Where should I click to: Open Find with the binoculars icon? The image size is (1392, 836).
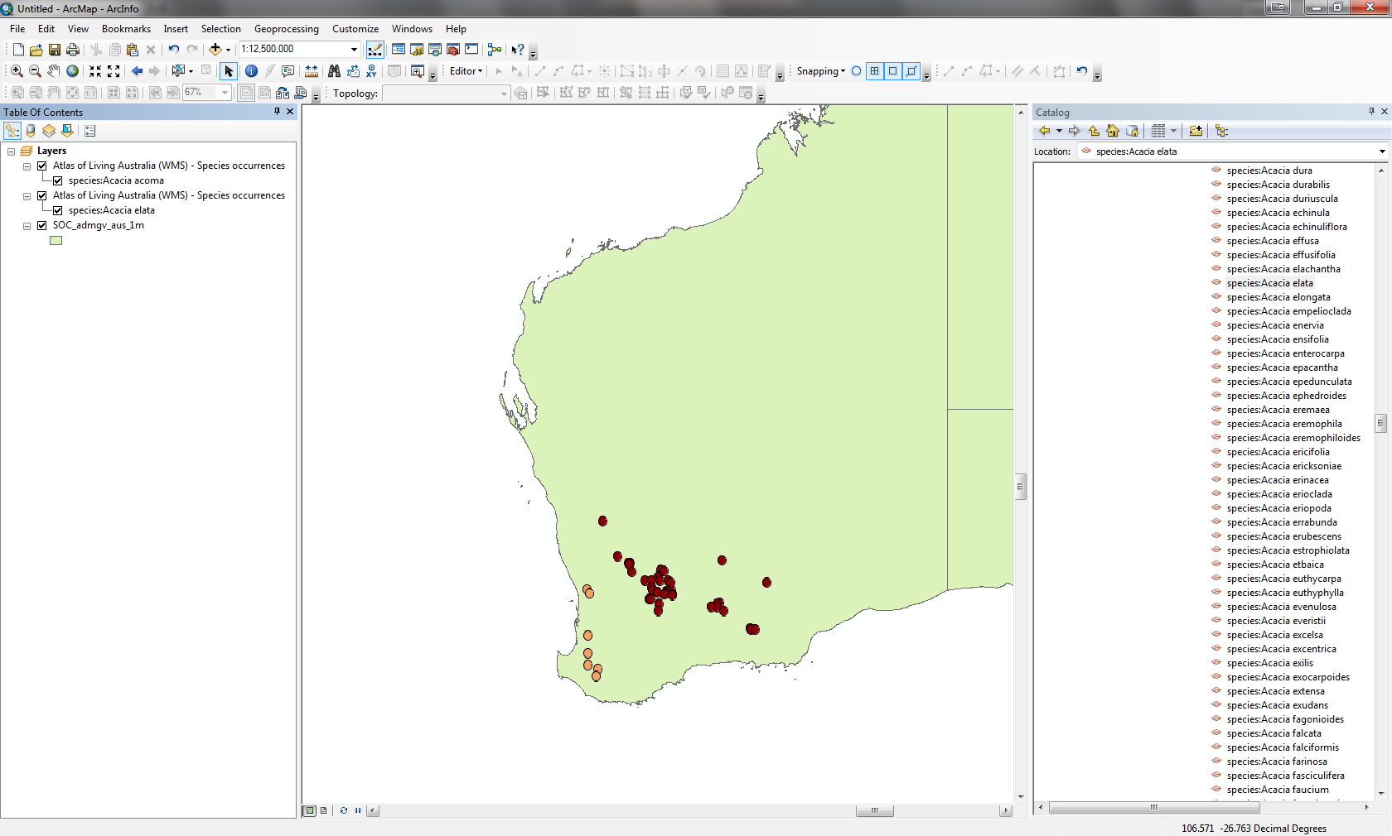(x=334, y=71)
